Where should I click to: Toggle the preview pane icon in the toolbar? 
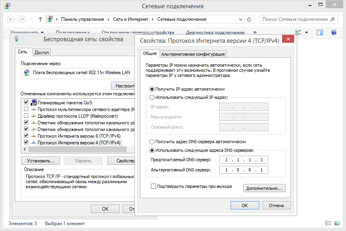coord(319,33)
